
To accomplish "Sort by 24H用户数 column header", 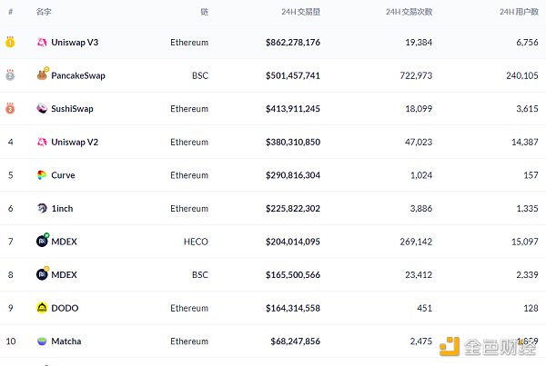I will coord(519,13).
